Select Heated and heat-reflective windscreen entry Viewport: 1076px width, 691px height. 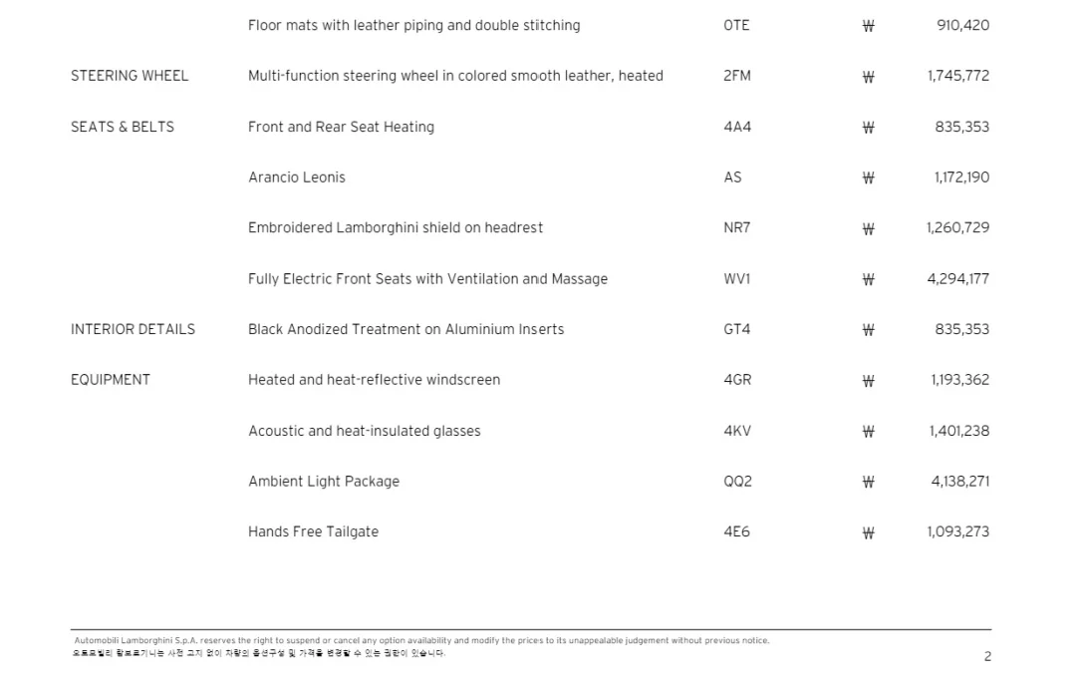coord(374,380)
